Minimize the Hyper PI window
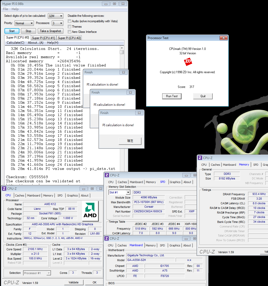The height and width of the screenshot is (286, 268). click(106, 4)
